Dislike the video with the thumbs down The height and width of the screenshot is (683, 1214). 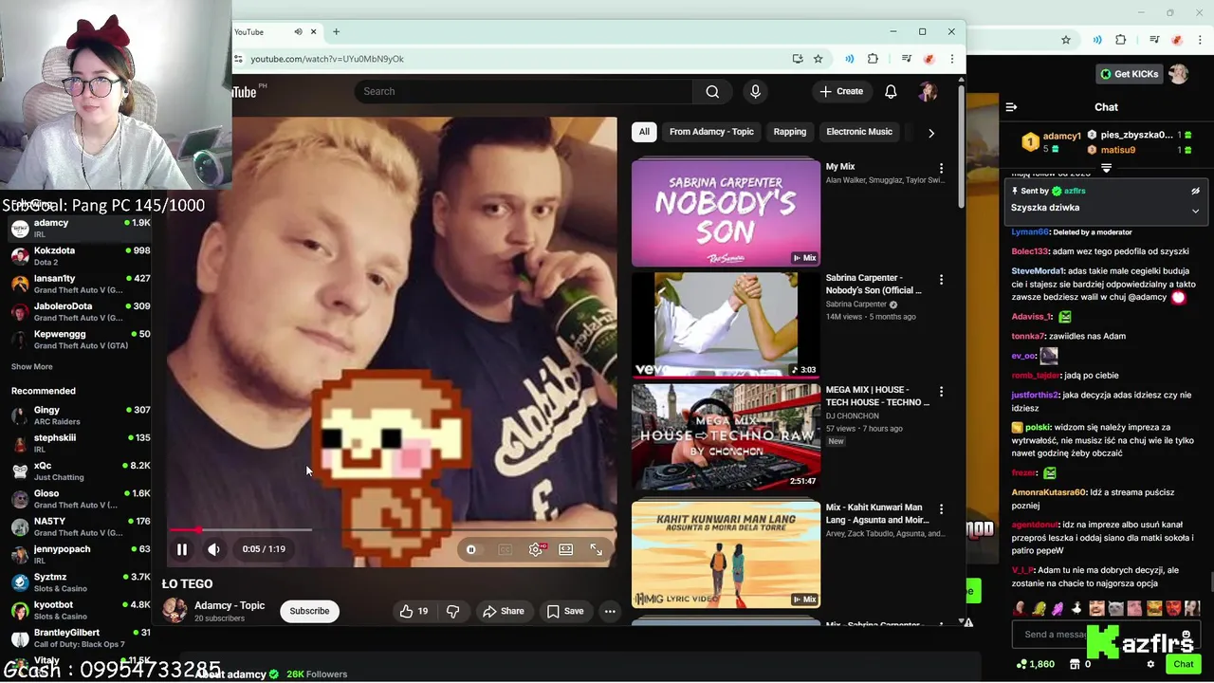coord(452,612)
